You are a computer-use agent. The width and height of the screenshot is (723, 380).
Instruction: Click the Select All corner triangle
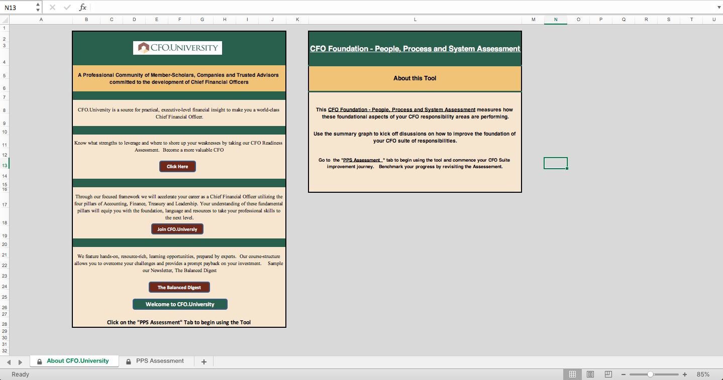(x=5, y=20)
